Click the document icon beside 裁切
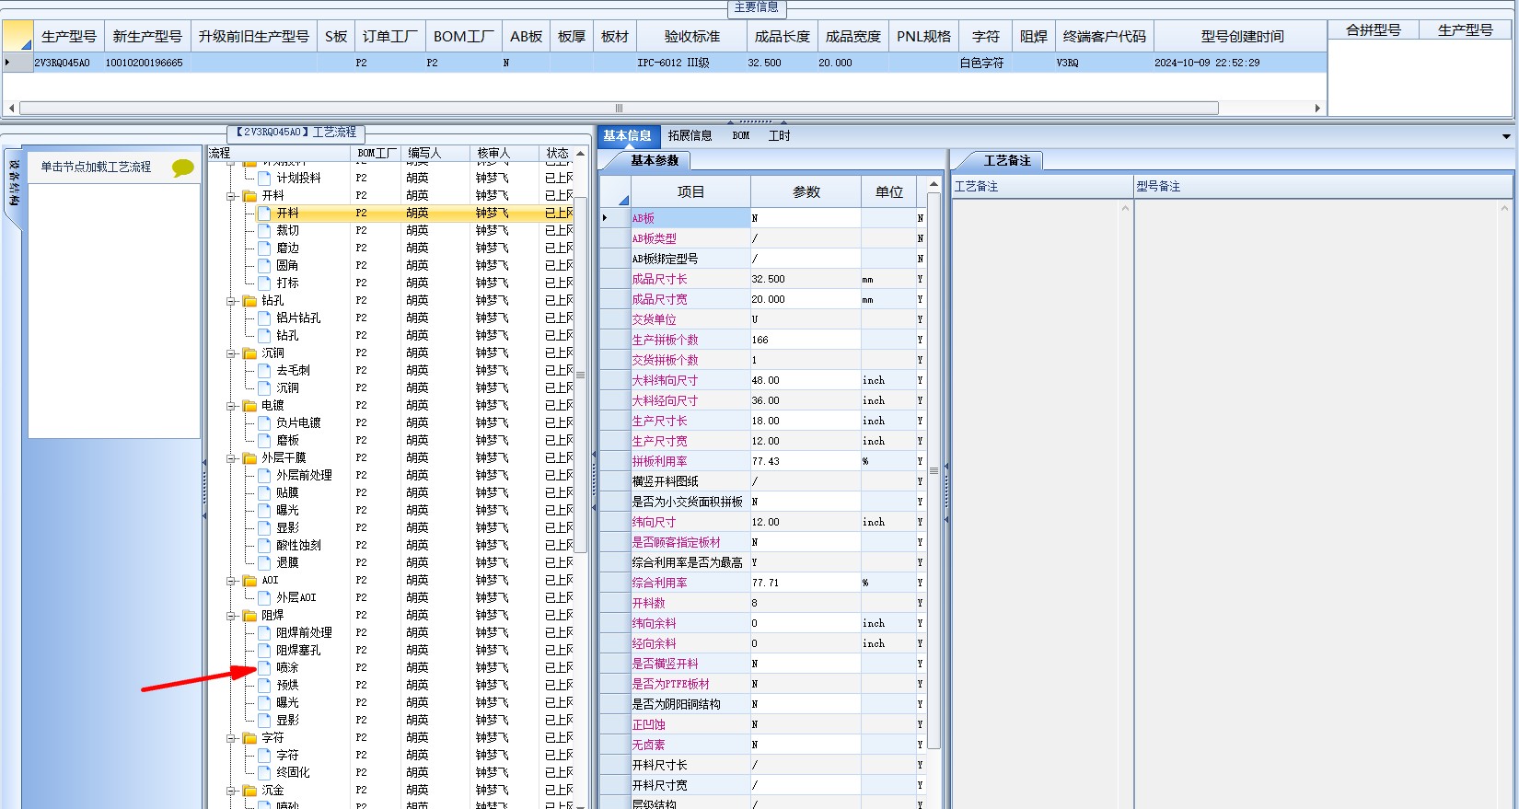The width and height of the screenshot is (1519, 809). coord(265,231)
